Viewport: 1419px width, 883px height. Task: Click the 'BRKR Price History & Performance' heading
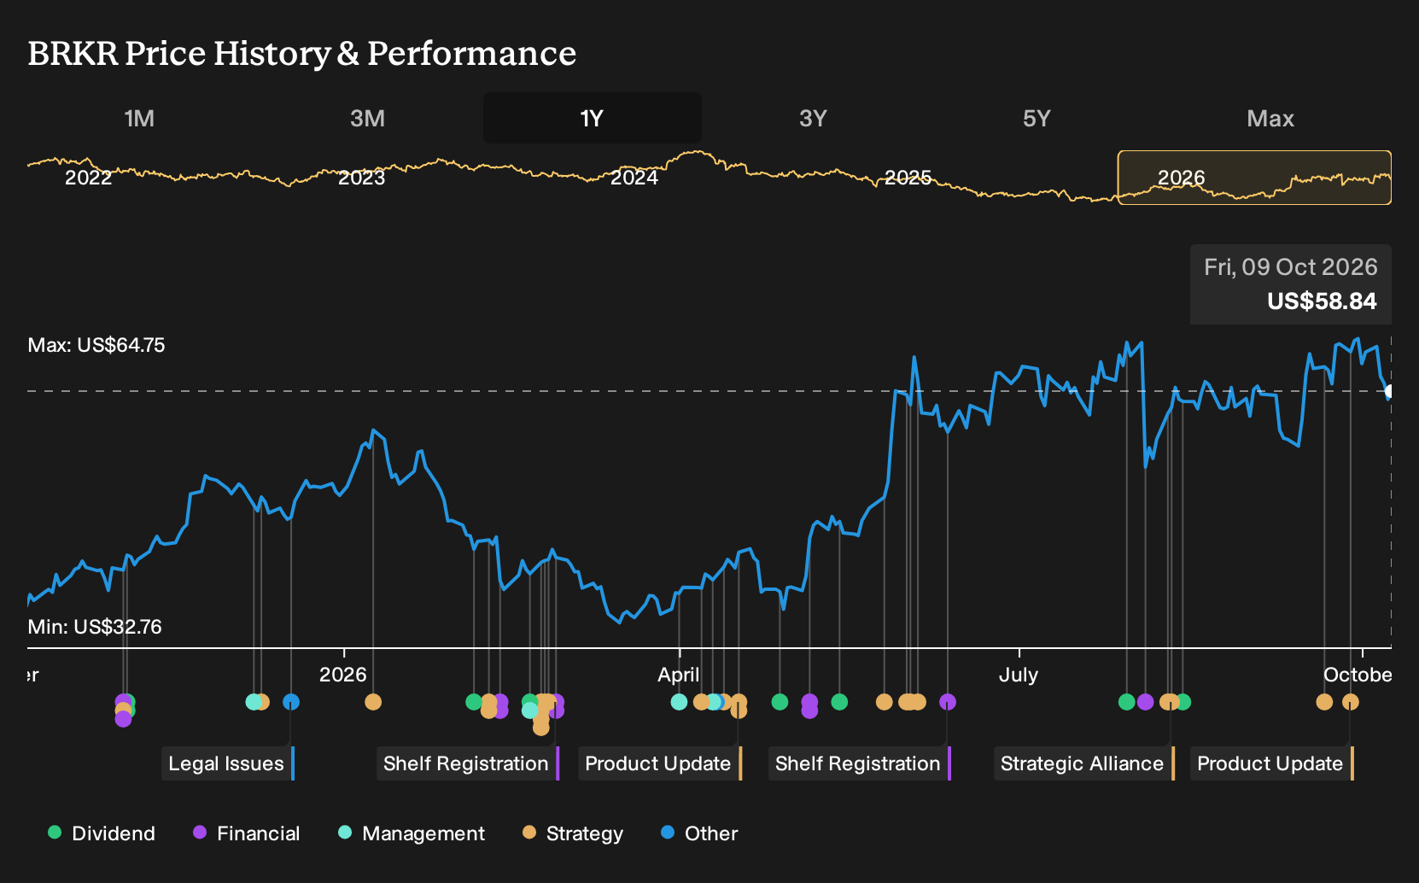pos(302,53)
